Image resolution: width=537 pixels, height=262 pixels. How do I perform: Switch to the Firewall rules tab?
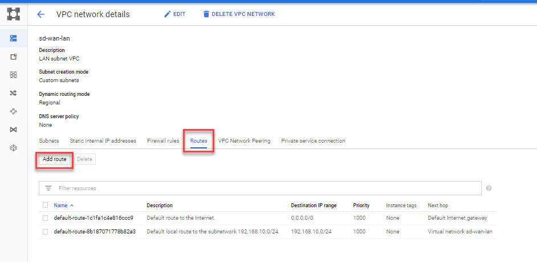click(x=163, y=141)
